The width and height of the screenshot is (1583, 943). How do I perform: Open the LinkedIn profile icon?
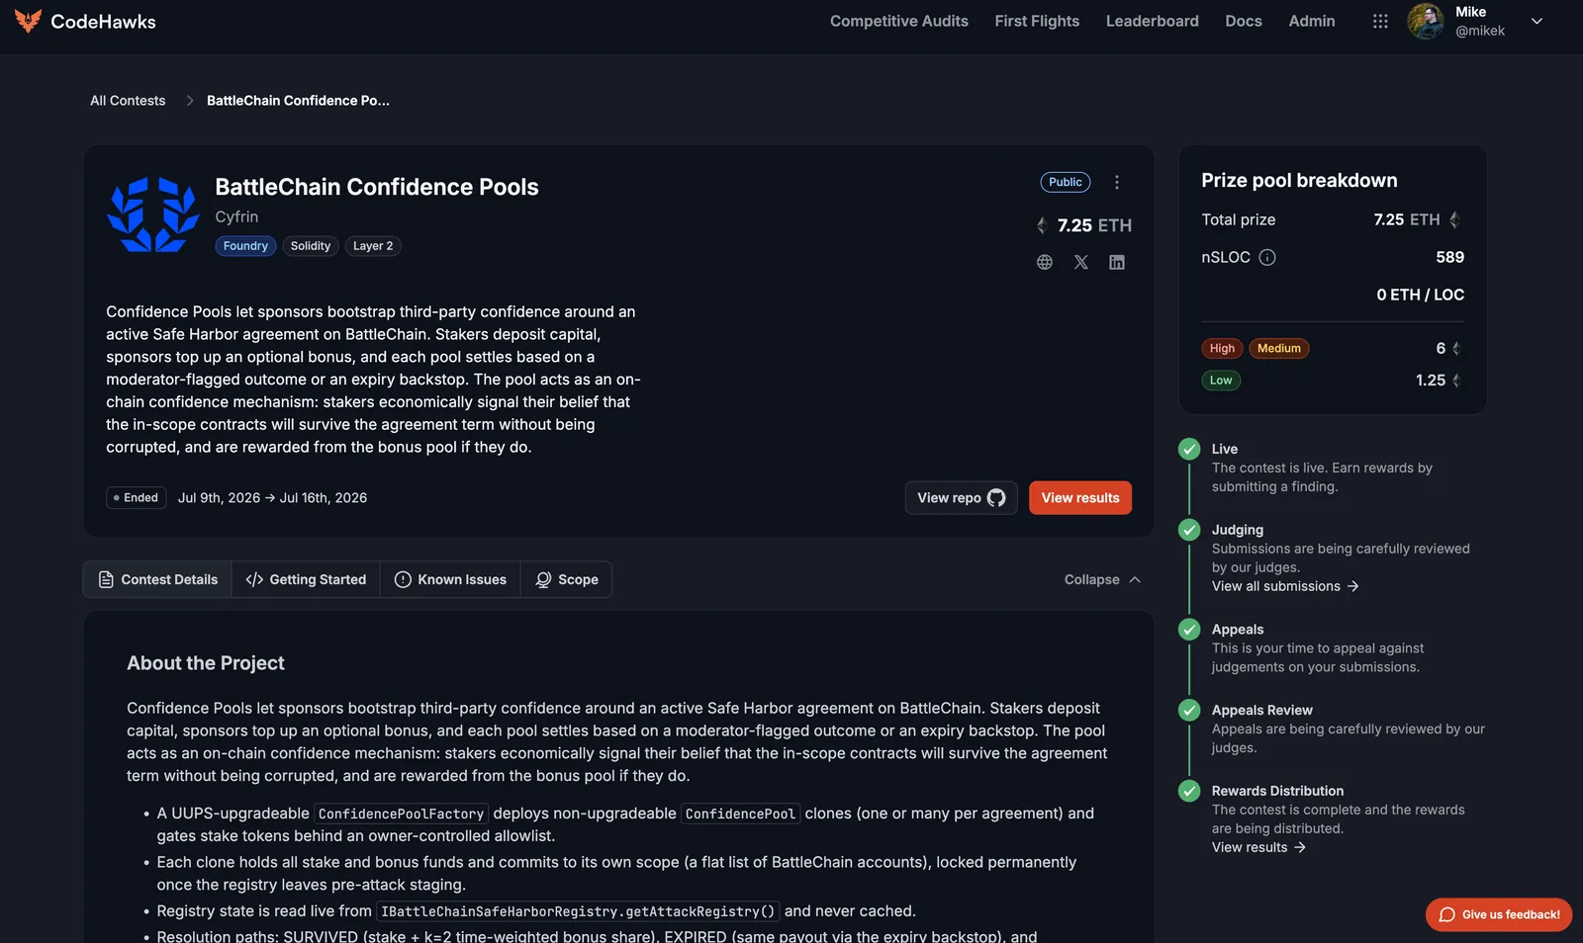[x=1117, y=262]
